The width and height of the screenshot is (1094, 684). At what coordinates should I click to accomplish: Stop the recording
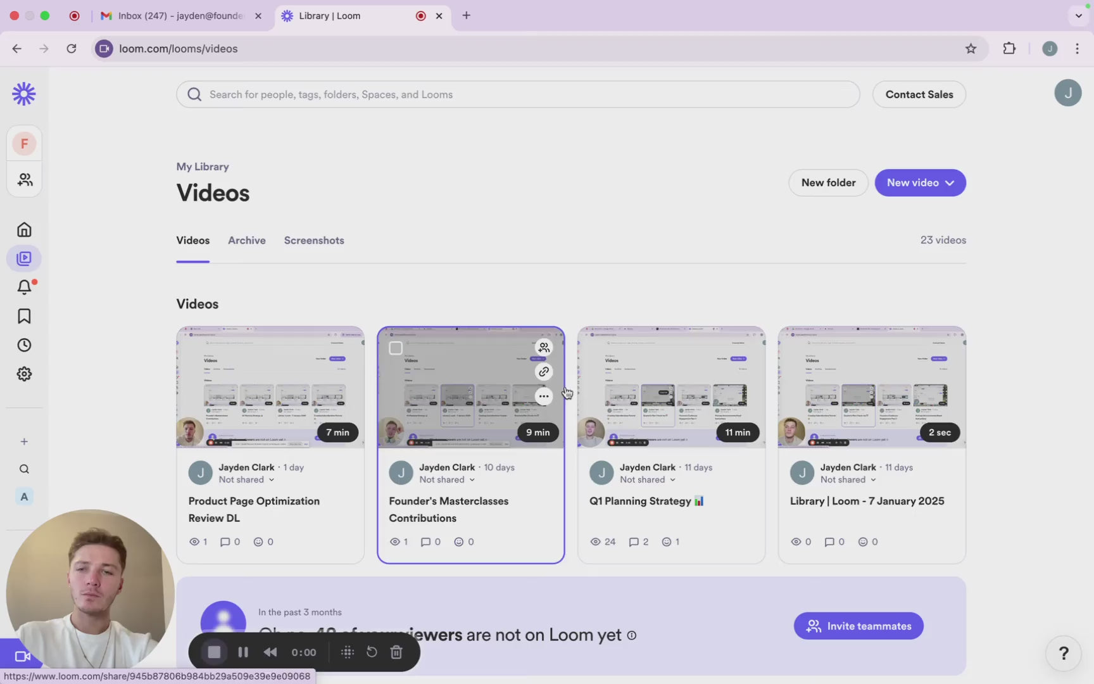pos(214,652)
